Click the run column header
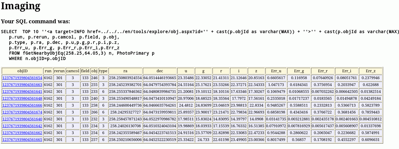The width and height of the screenshot is (399, 149). click(48, 71)
